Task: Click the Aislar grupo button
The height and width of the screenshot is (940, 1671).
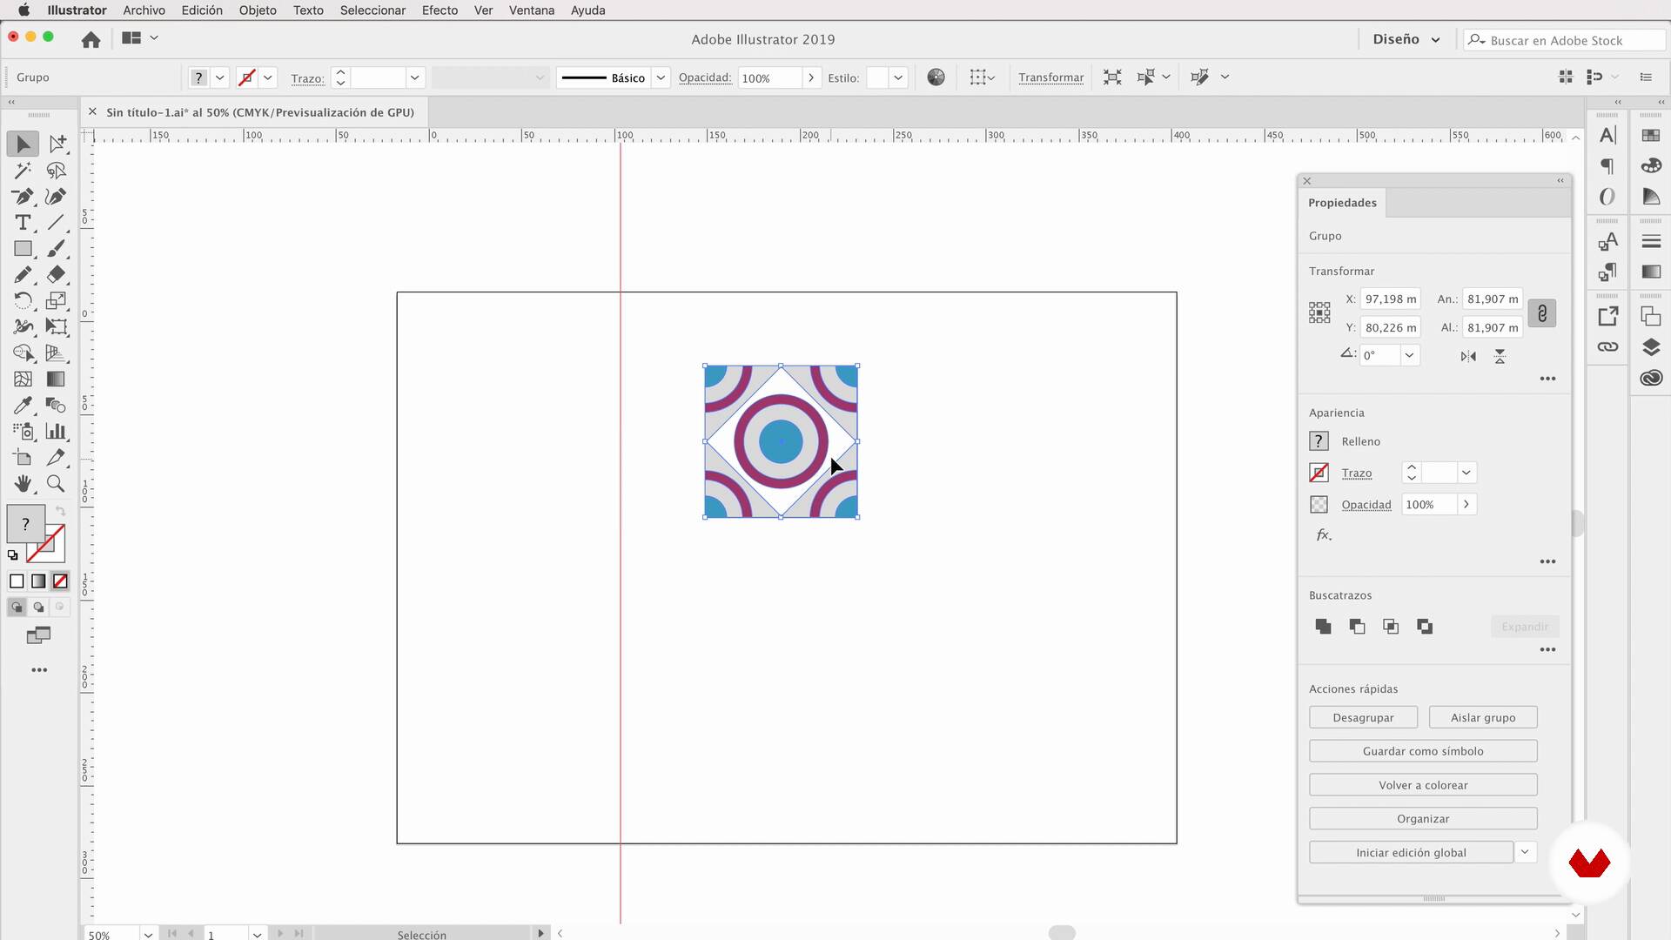Action: pyautogui.click(x=1483, y=717)
